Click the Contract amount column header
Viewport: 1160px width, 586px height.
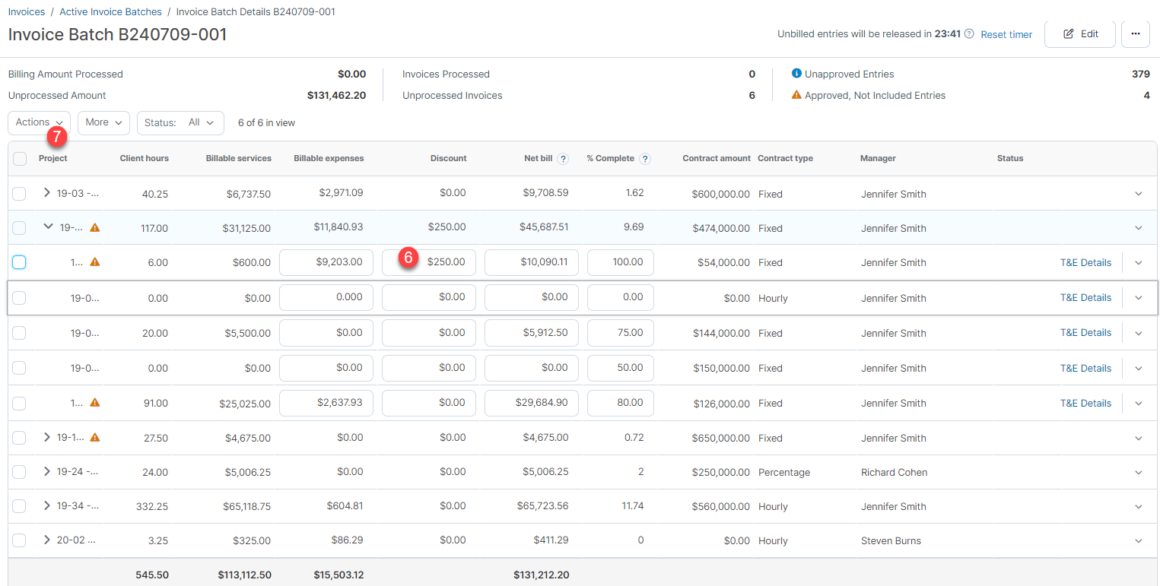tap(717, 158)
